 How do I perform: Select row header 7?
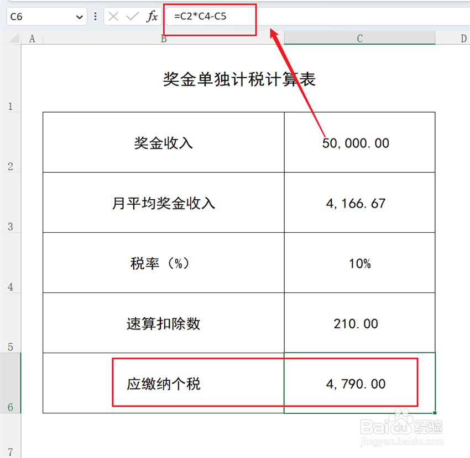point(10,451)
